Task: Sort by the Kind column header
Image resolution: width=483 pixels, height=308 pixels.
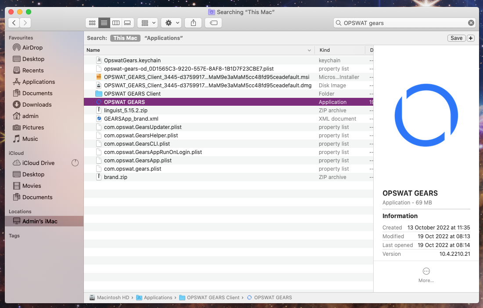Action: pos(340,50)
